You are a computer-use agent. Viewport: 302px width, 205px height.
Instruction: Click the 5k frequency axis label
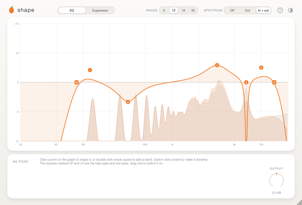pyautogui.click(x=234, y=145)
